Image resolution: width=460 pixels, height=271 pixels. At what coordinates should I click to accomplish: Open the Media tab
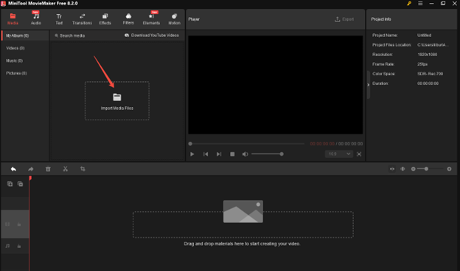coord(13,19)
